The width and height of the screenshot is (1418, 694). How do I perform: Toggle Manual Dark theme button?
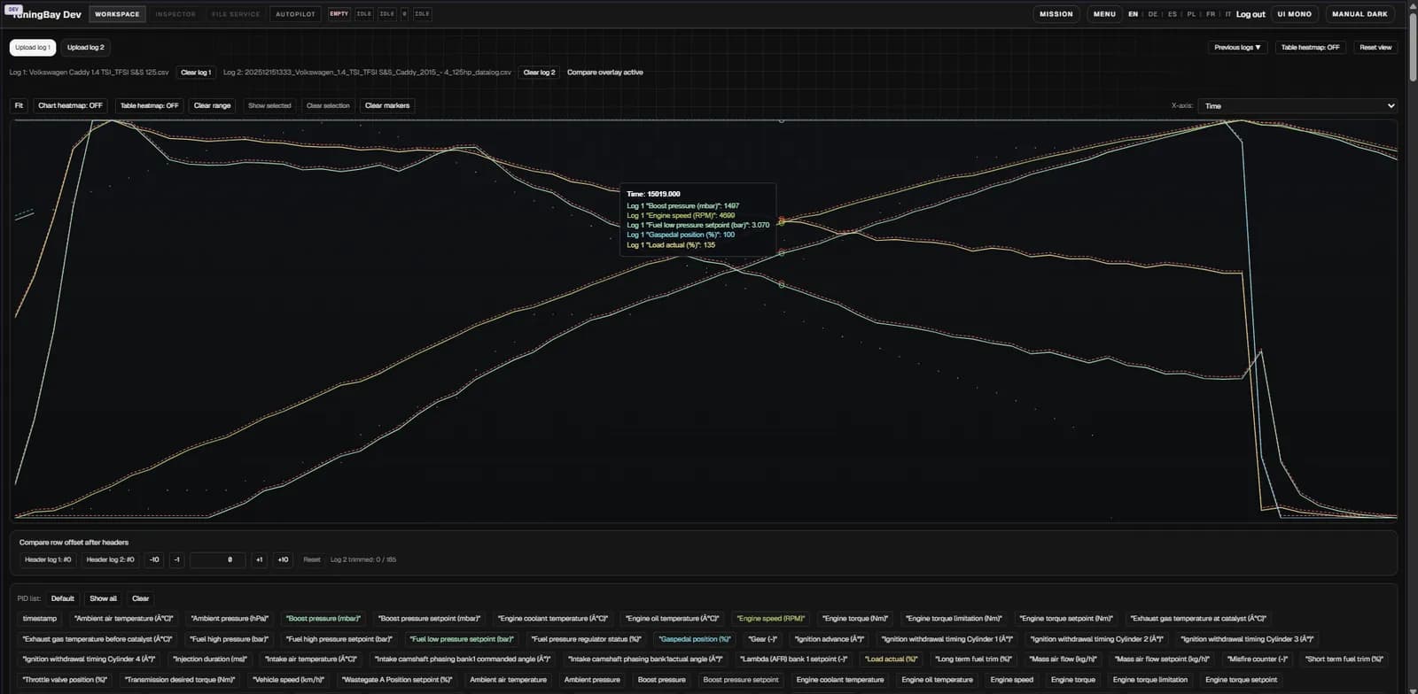click(1360, 14)
